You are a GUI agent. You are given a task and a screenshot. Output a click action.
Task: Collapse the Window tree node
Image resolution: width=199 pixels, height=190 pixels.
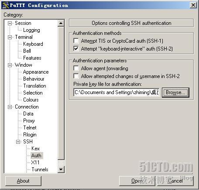point(10,65)
